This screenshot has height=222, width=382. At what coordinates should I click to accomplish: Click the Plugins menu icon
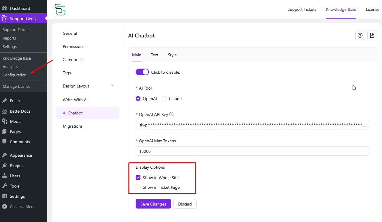pos(5,166)
